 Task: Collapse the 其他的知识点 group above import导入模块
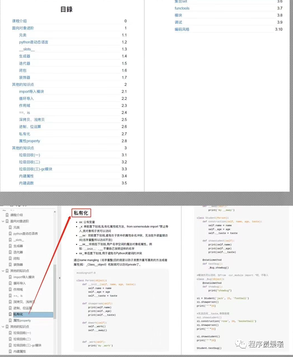(x=3, y=271)
